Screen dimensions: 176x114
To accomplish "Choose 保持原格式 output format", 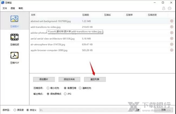I will 54,94.
